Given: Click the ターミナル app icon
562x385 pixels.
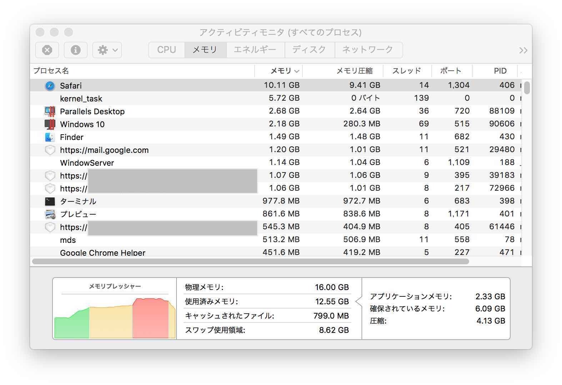Looking at the screenshot, I should pyautogui.click(x=50, y=201).
